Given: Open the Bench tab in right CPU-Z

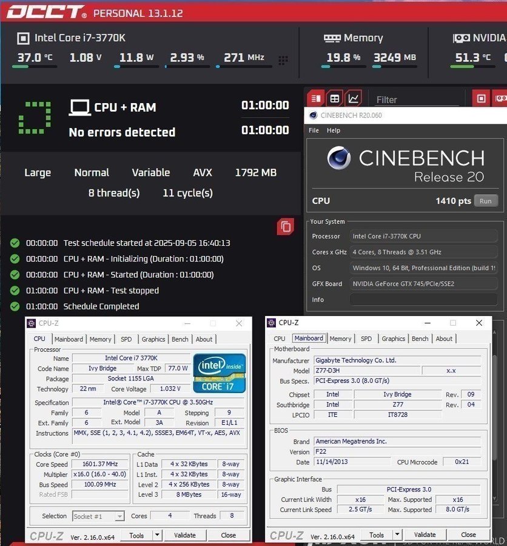Looking at the screenshot, I should (x=420, y=339).
